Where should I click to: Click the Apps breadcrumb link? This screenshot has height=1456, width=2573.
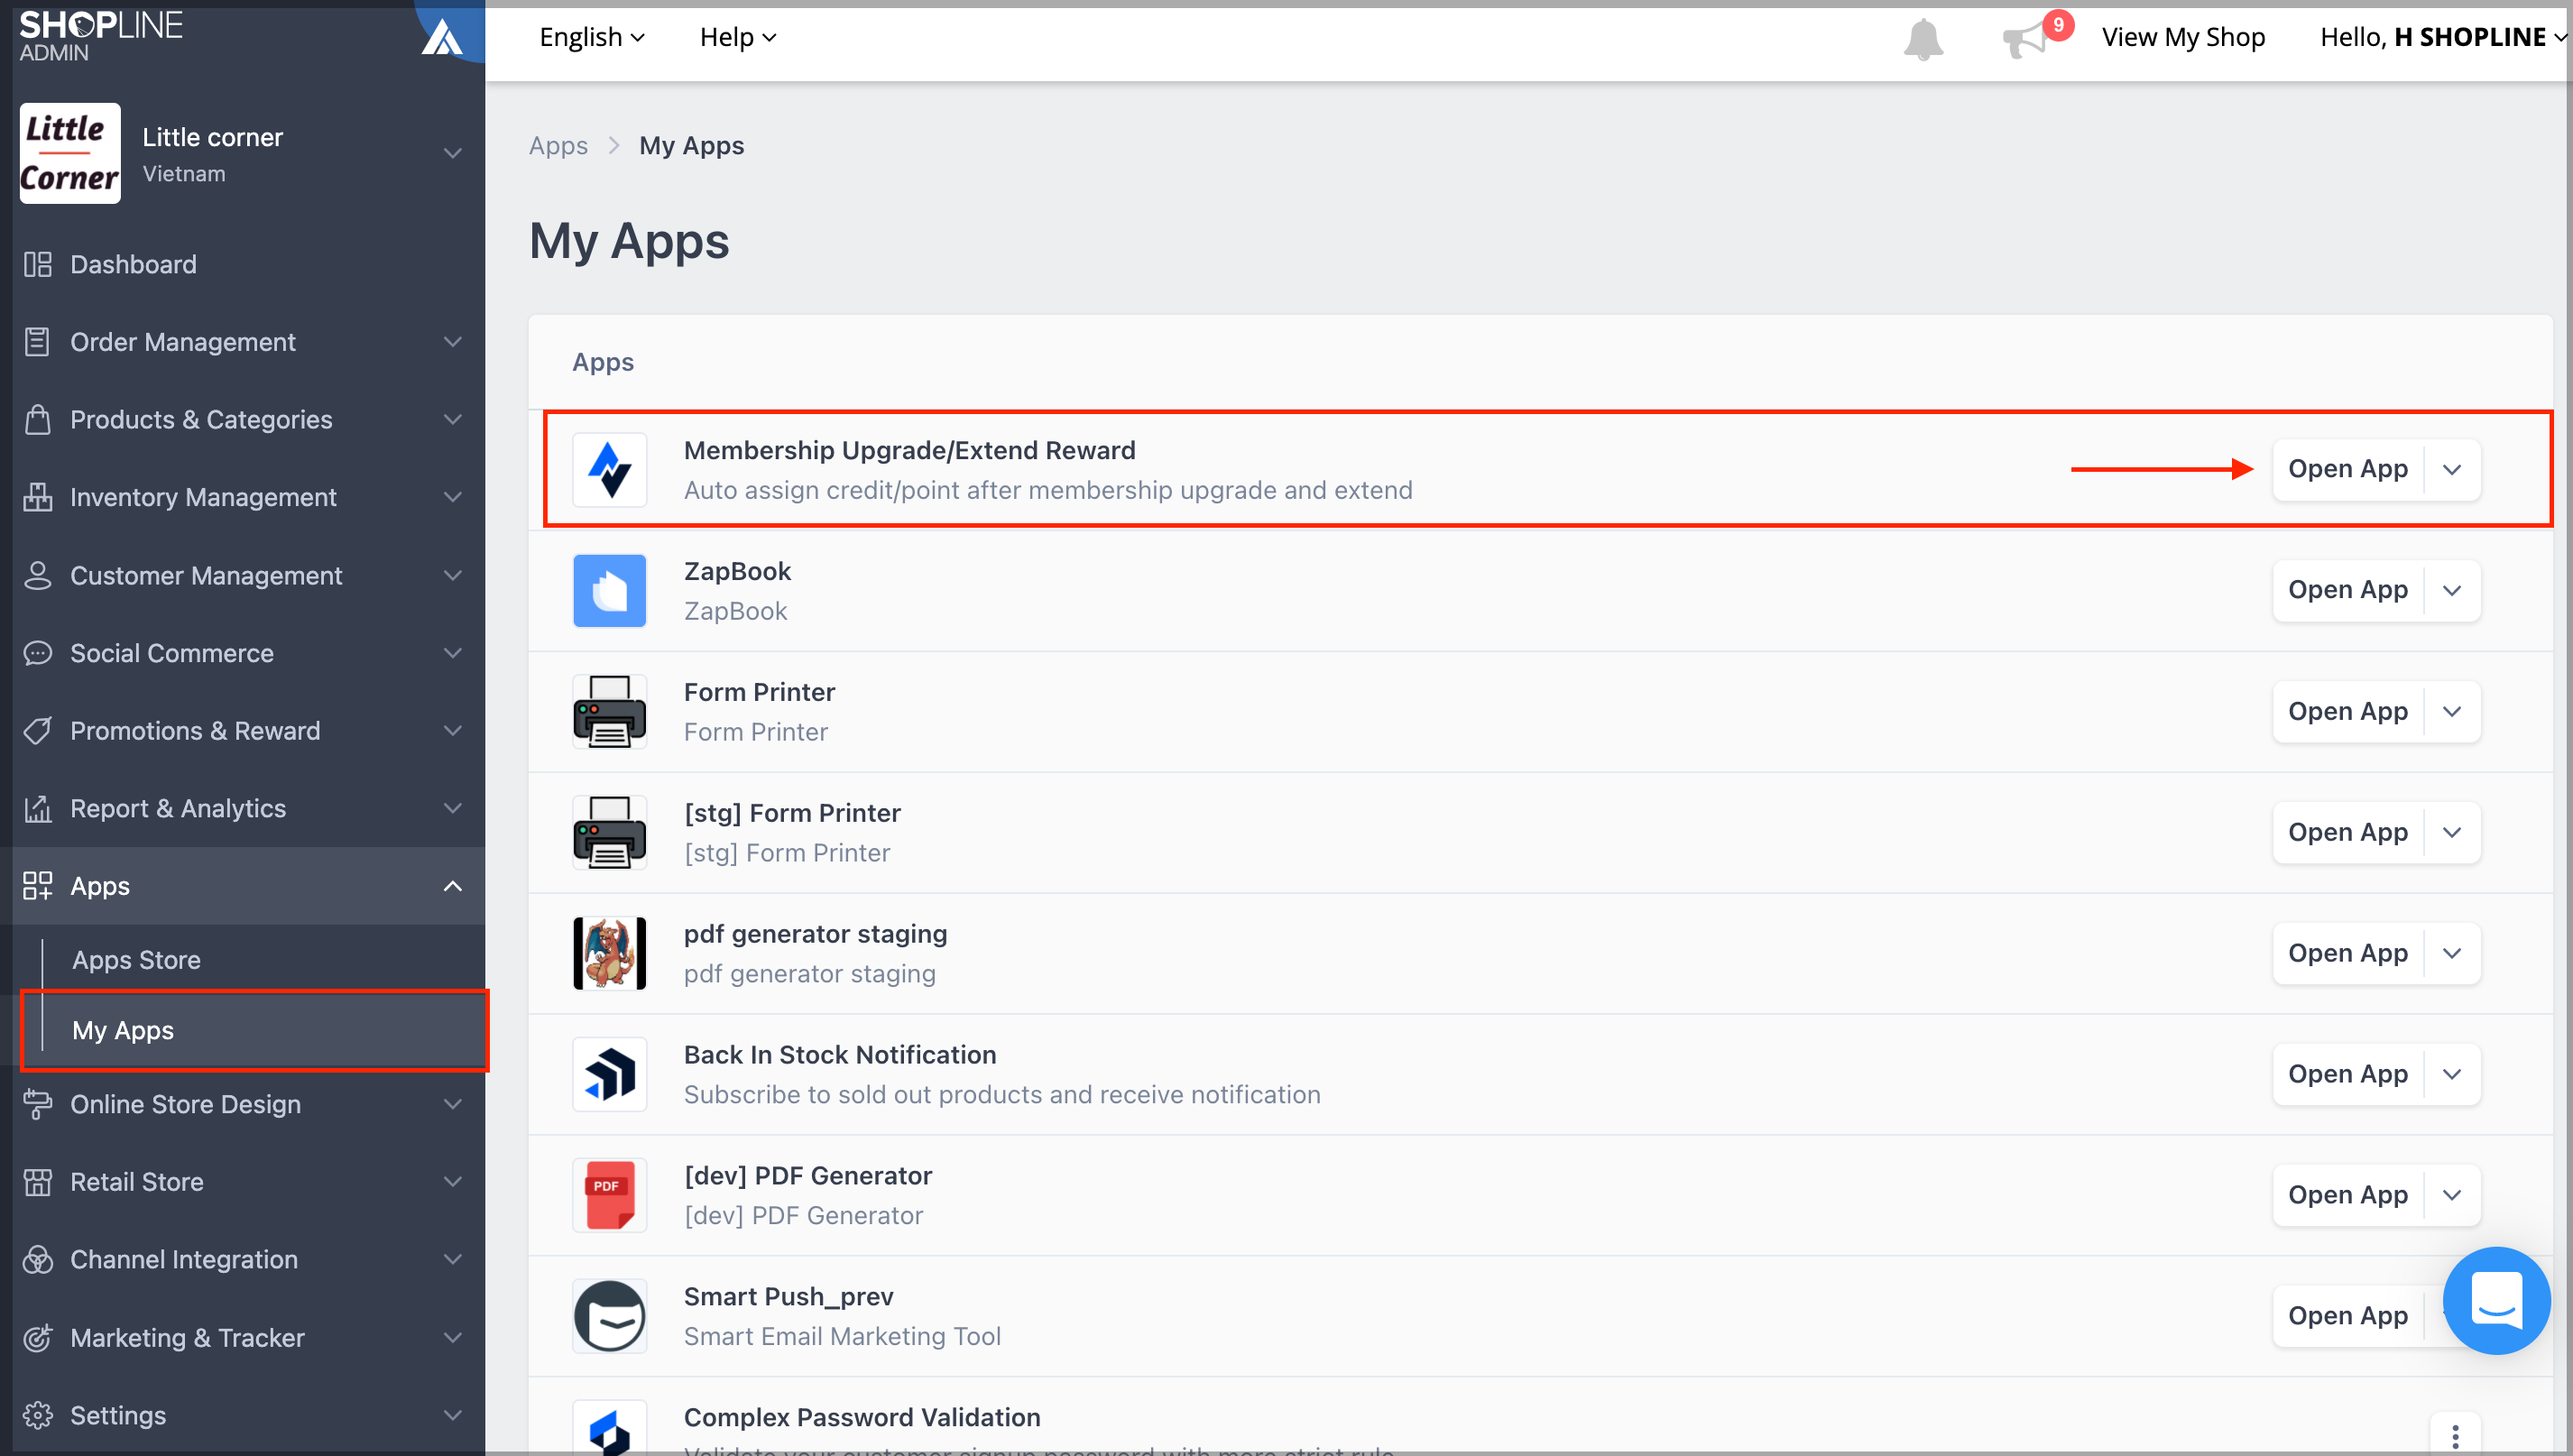coord(558,146)
